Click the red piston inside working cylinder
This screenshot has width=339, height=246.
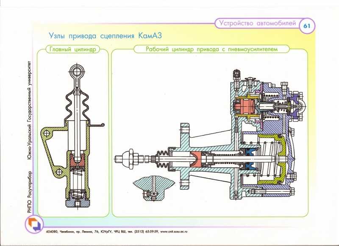197,160
